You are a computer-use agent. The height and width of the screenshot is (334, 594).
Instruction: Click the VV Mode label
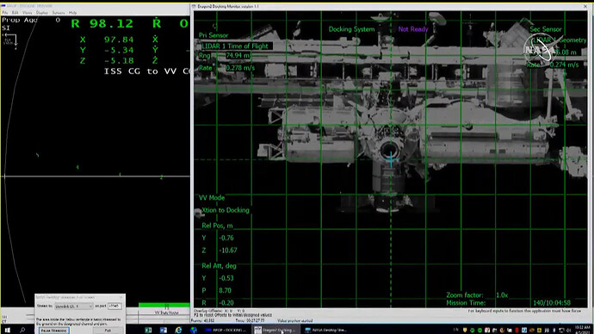(212, 198)
